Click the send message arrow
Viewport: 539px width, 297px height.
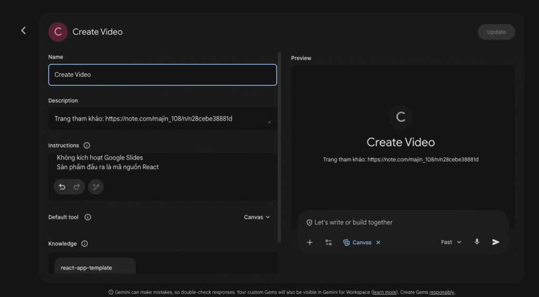[495, 242]
